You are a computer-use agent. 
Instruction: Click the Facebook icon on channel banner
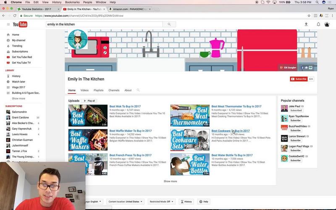[302, 68]
